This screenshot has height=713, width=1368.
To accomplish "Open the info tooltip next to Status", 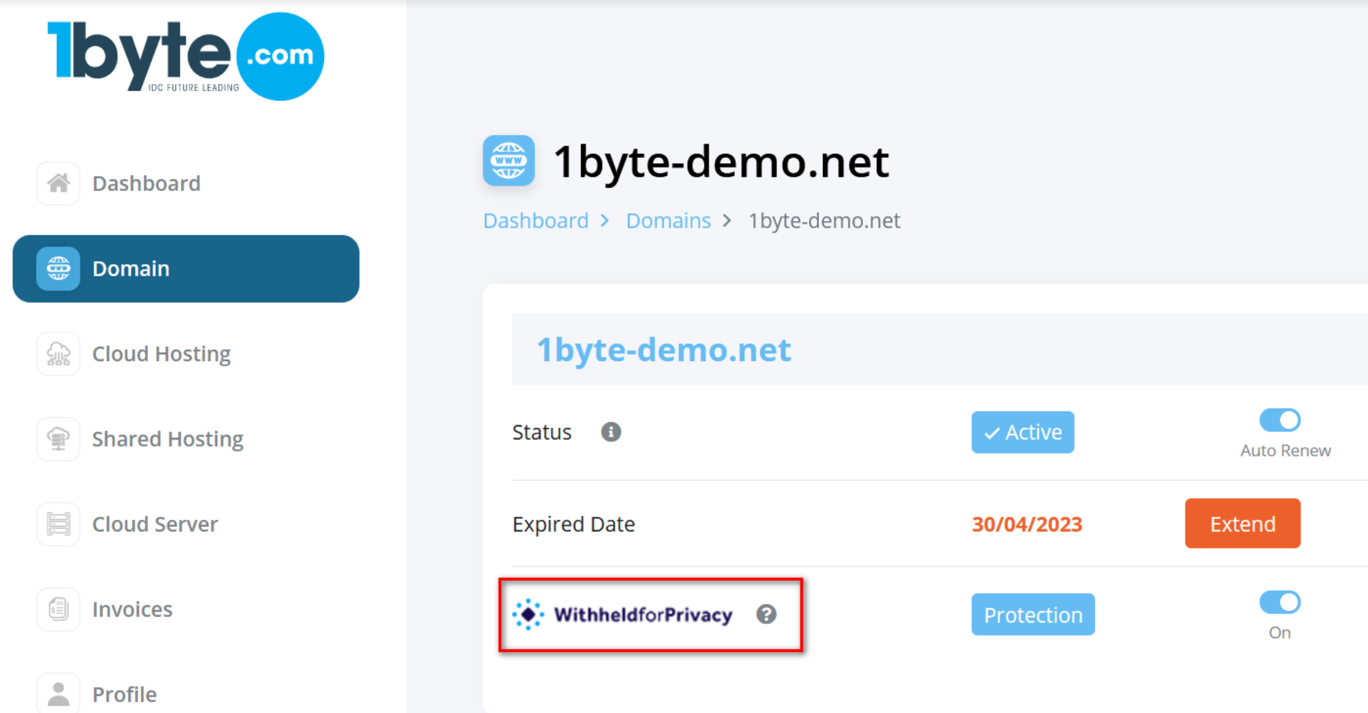I will coord(611,432).
